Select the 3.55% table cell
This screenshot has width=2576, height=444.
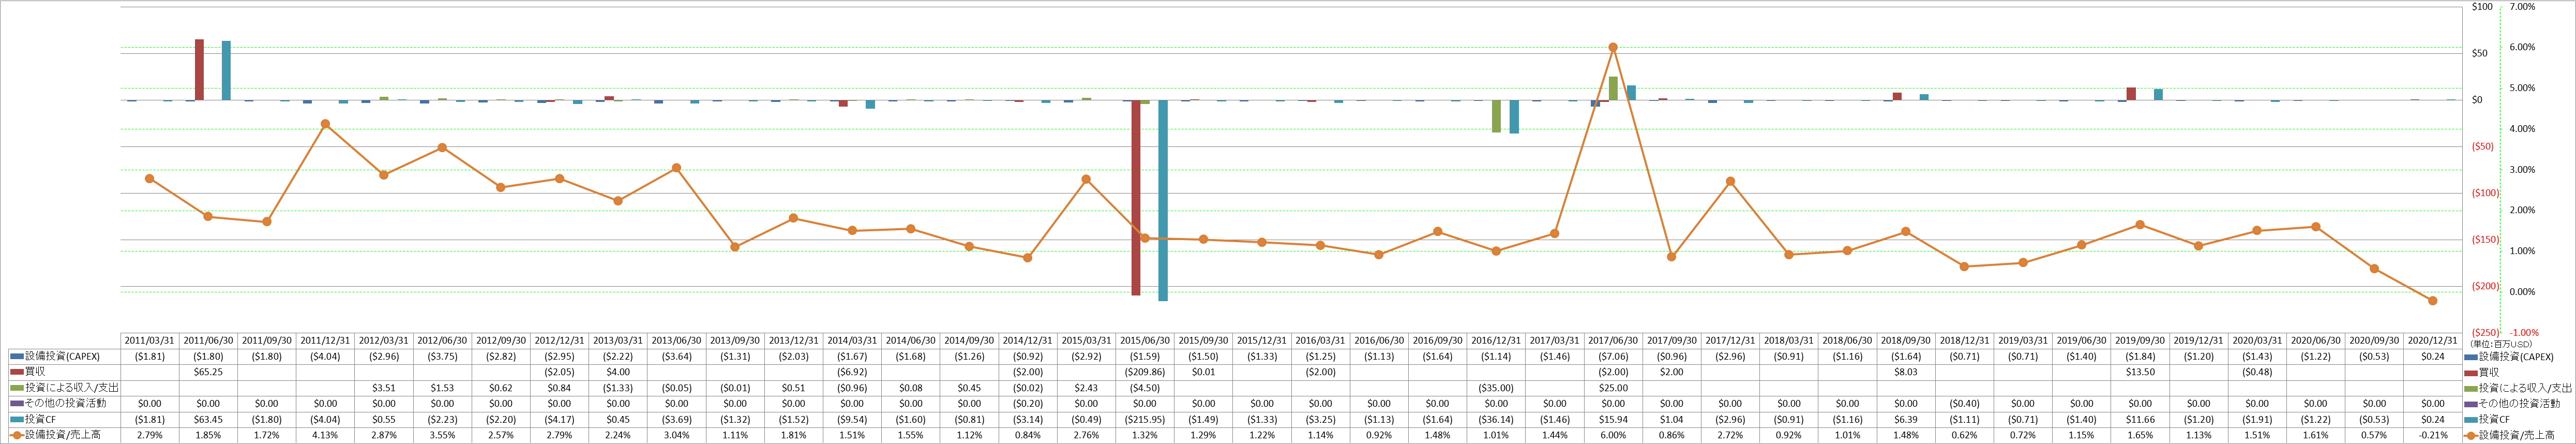coord(442,435)
